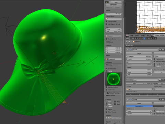Click the Solidify Thickness field
The image size is (165, 124).
tap(139, 56)
